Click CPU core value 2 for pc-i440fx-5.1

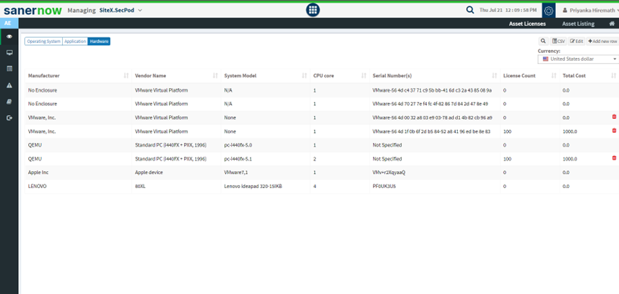[x=315, y=158]
